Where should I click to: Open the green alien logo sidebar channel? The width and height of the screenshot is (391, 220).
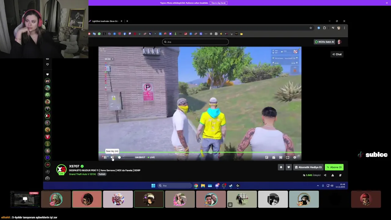(47, 95)
